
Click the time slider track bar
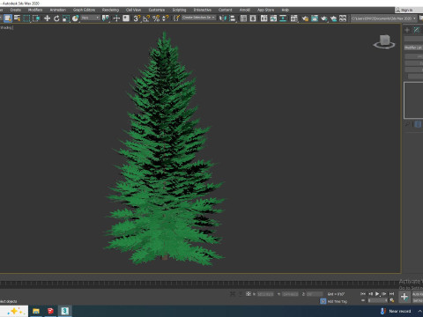(199, 284)
